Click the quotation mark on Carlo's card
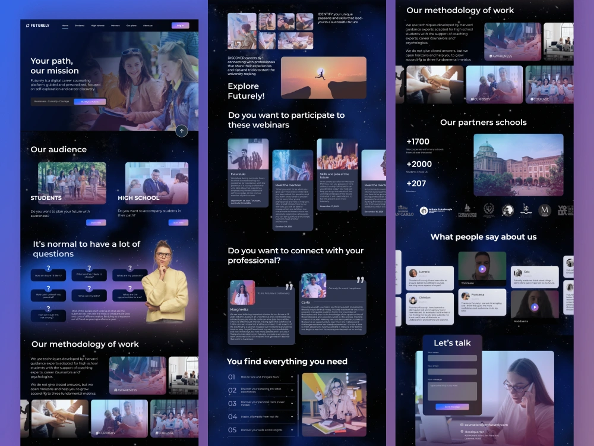 (x=361, y=280)
